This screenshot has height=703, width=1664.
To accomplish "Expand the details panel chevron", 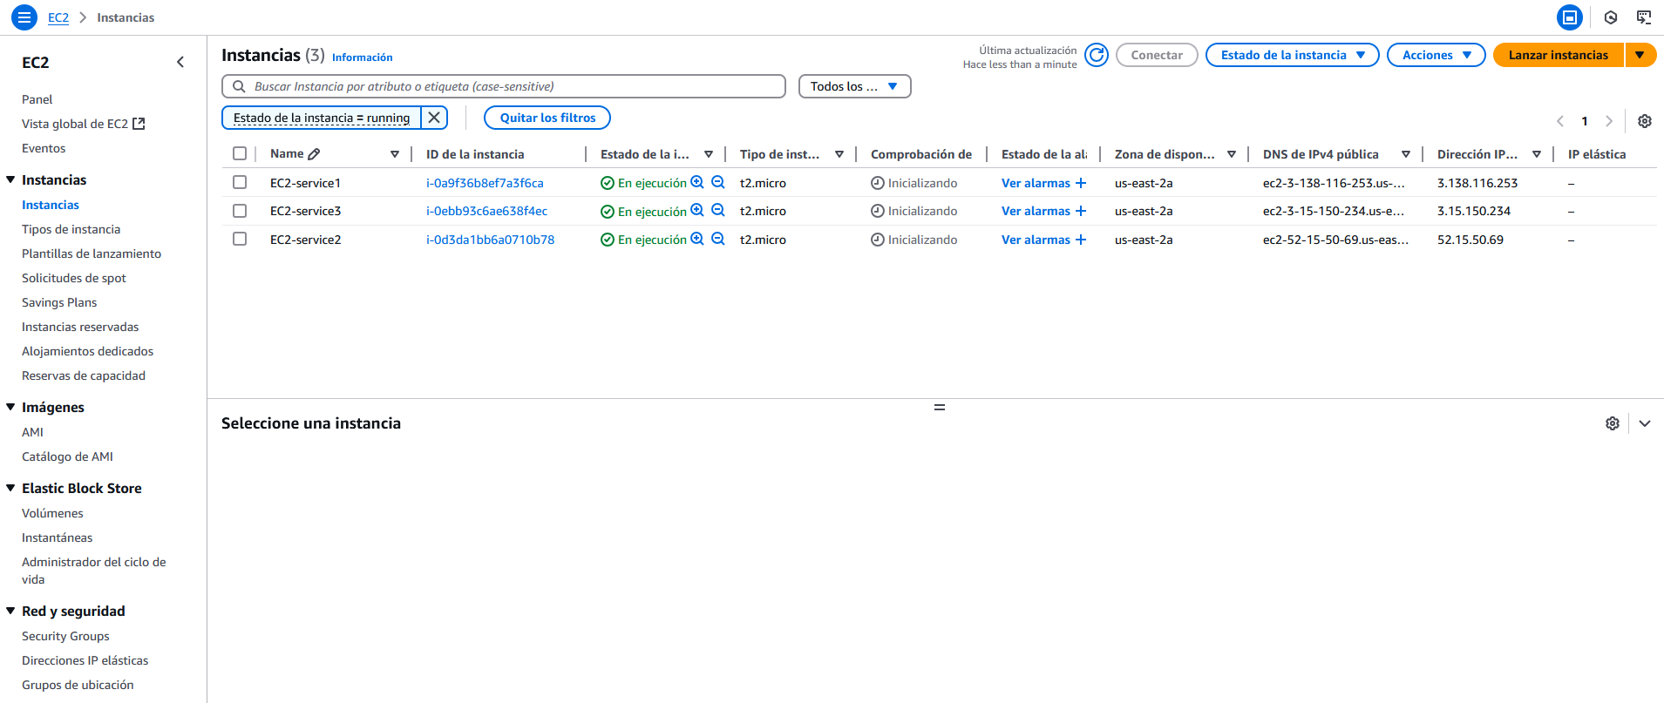I will click(x=1645, y=423).
